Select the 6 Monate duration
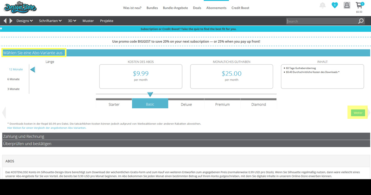 (14, 79)
